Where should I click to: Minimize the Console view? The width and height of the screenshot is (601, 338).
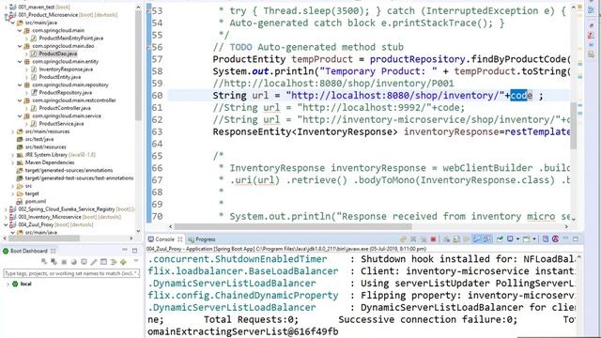click(565, 238)
